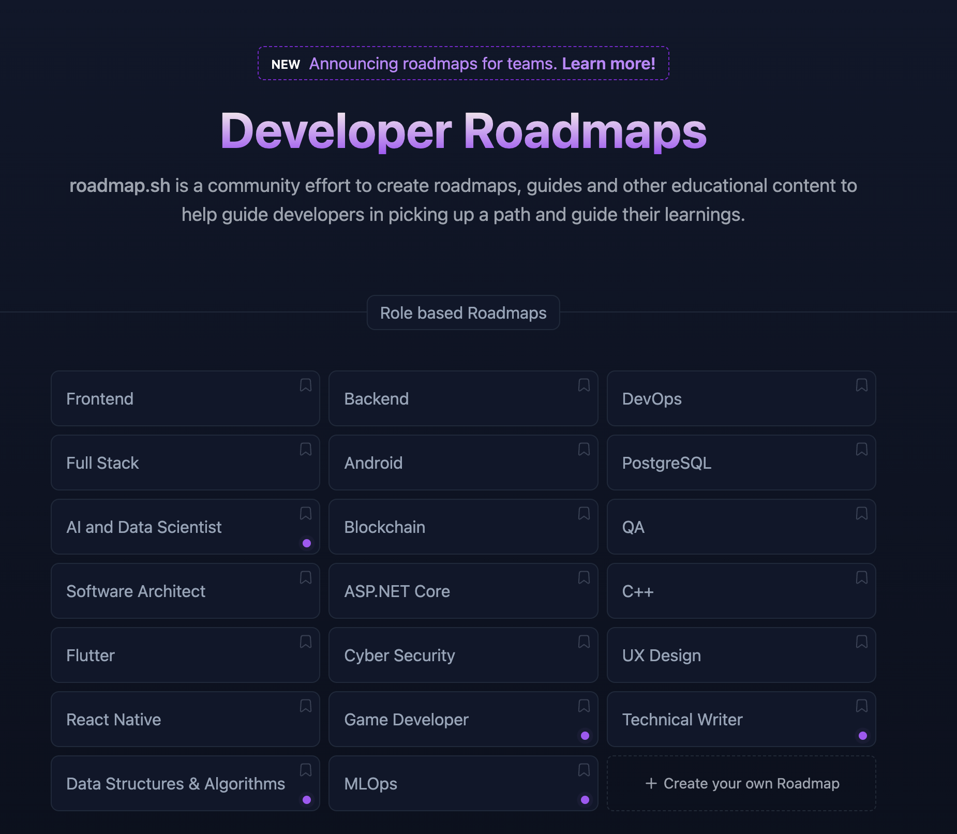Bookmark the Cyber Security roadmap
Image resolution: width=957 pixels, height=834 pixels.
(x=584, y=642)
